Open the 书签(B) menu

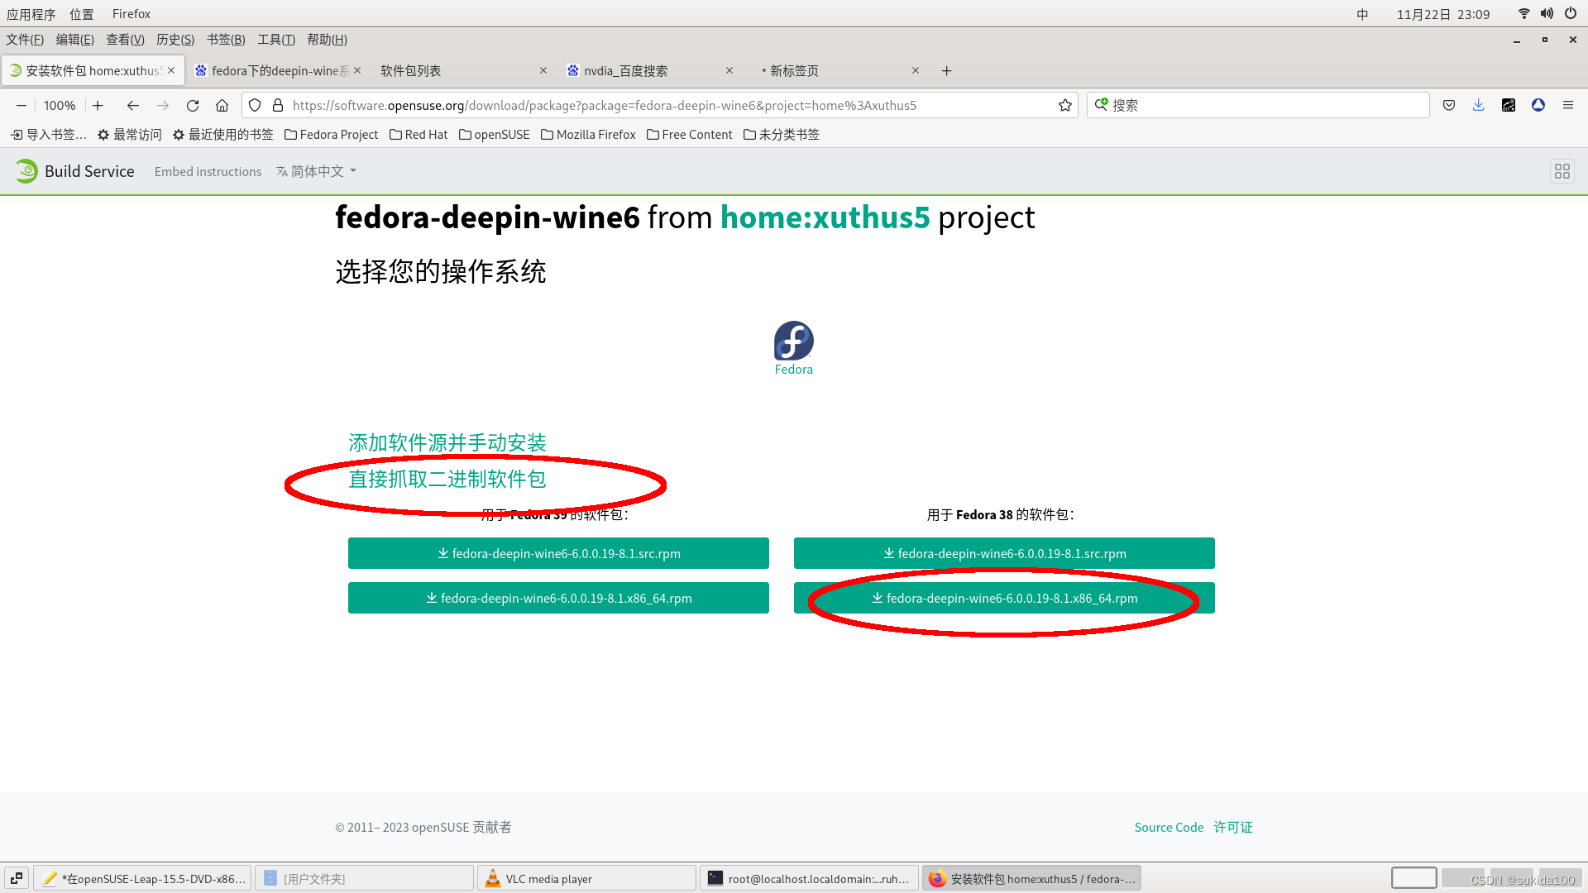pos(225,40)
